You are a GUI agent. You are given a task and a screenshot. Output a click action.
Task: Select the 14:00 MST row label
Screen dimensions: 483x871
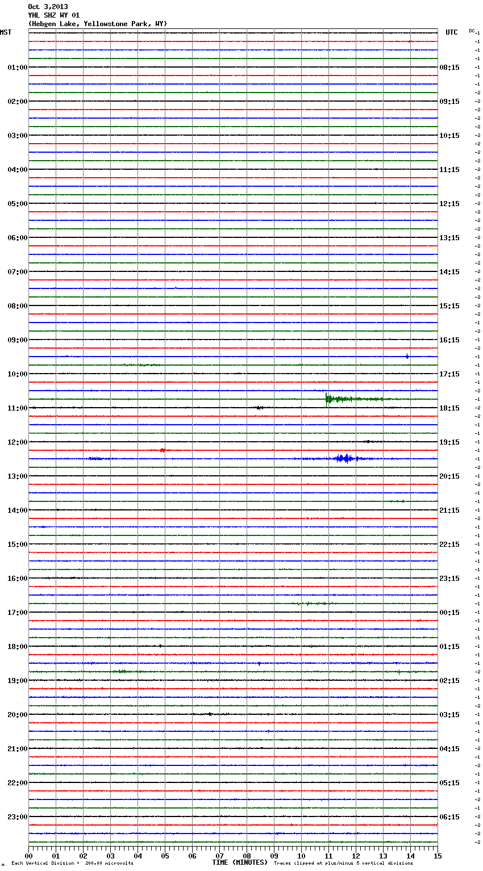point(18,510)
